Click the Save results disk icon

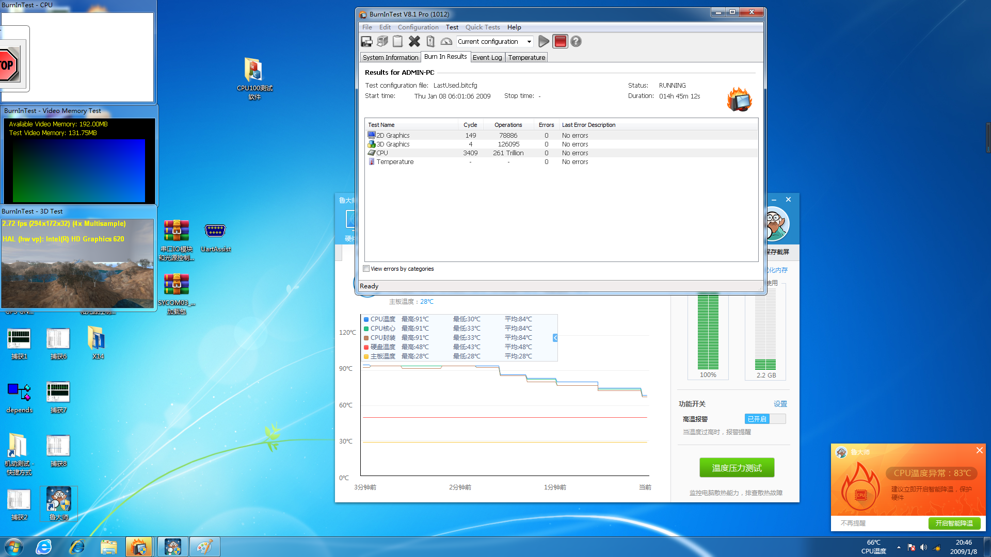366,41
